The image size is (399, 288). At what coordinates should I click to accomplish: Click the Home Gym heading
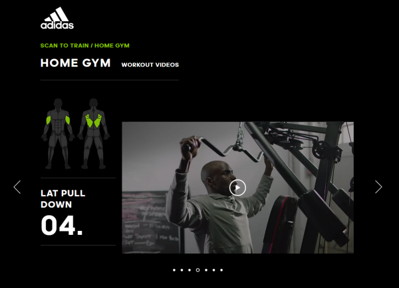(75, 63)
